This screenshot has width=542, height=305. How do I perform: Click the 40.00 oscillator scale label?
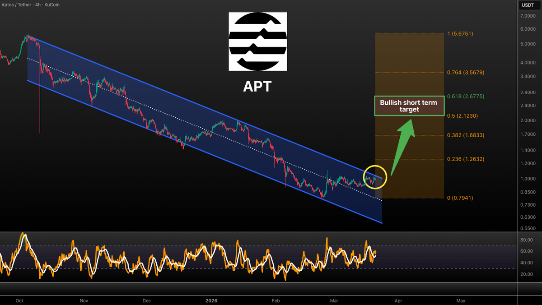point(527,263)
